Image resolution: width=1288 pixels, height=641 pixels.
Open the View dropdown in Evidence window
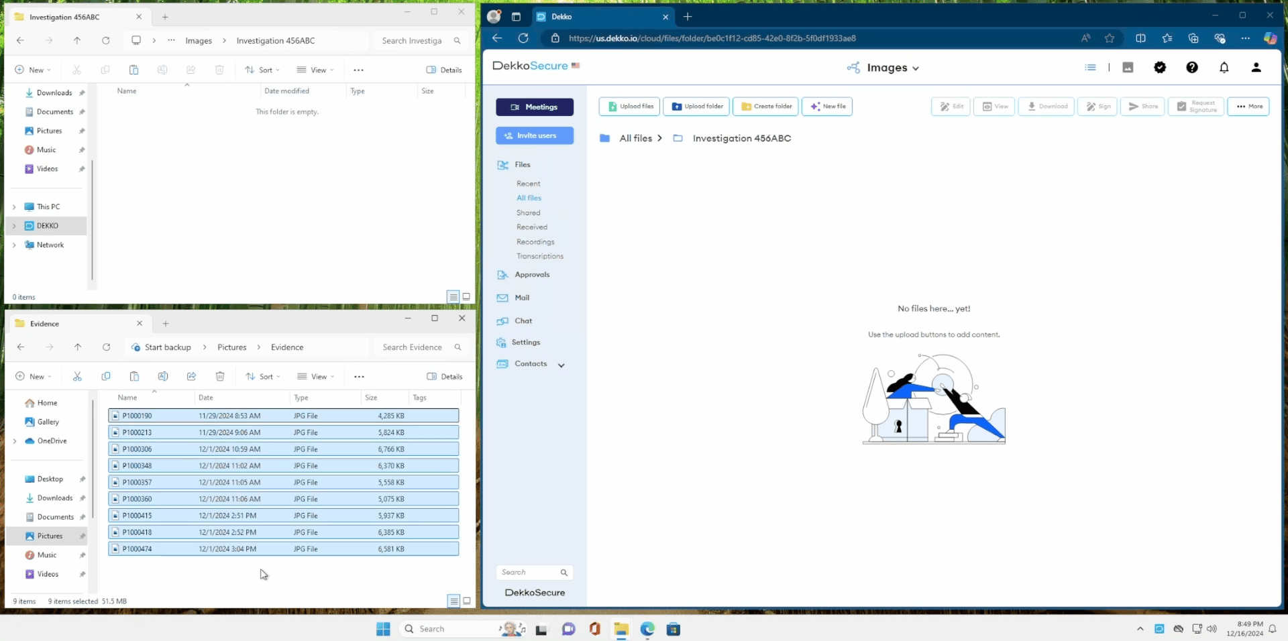tap(315, 377)
